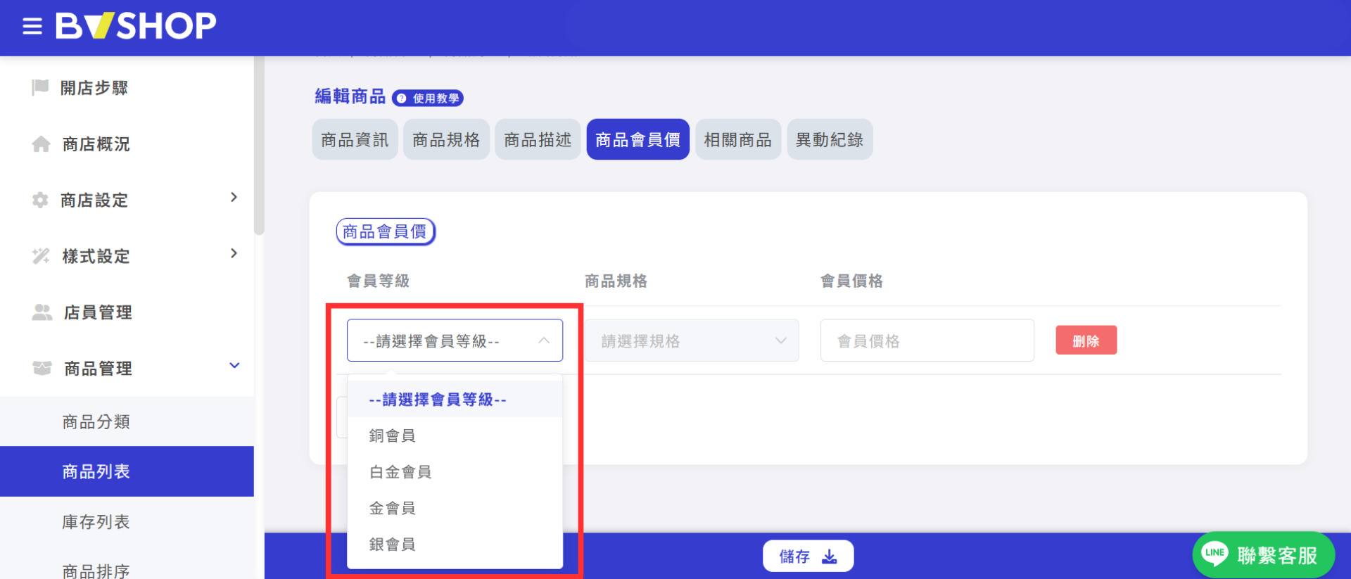Click the download icon in 儲存 button
Image resolution: width=1351 pixels, height=579 pixels.
pos(830,556)
